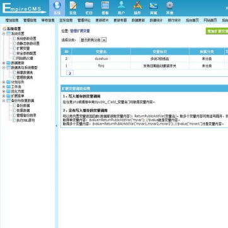
Task: Open 管理数据表 in the sidebar tree
Action: [x=25, y=77]
